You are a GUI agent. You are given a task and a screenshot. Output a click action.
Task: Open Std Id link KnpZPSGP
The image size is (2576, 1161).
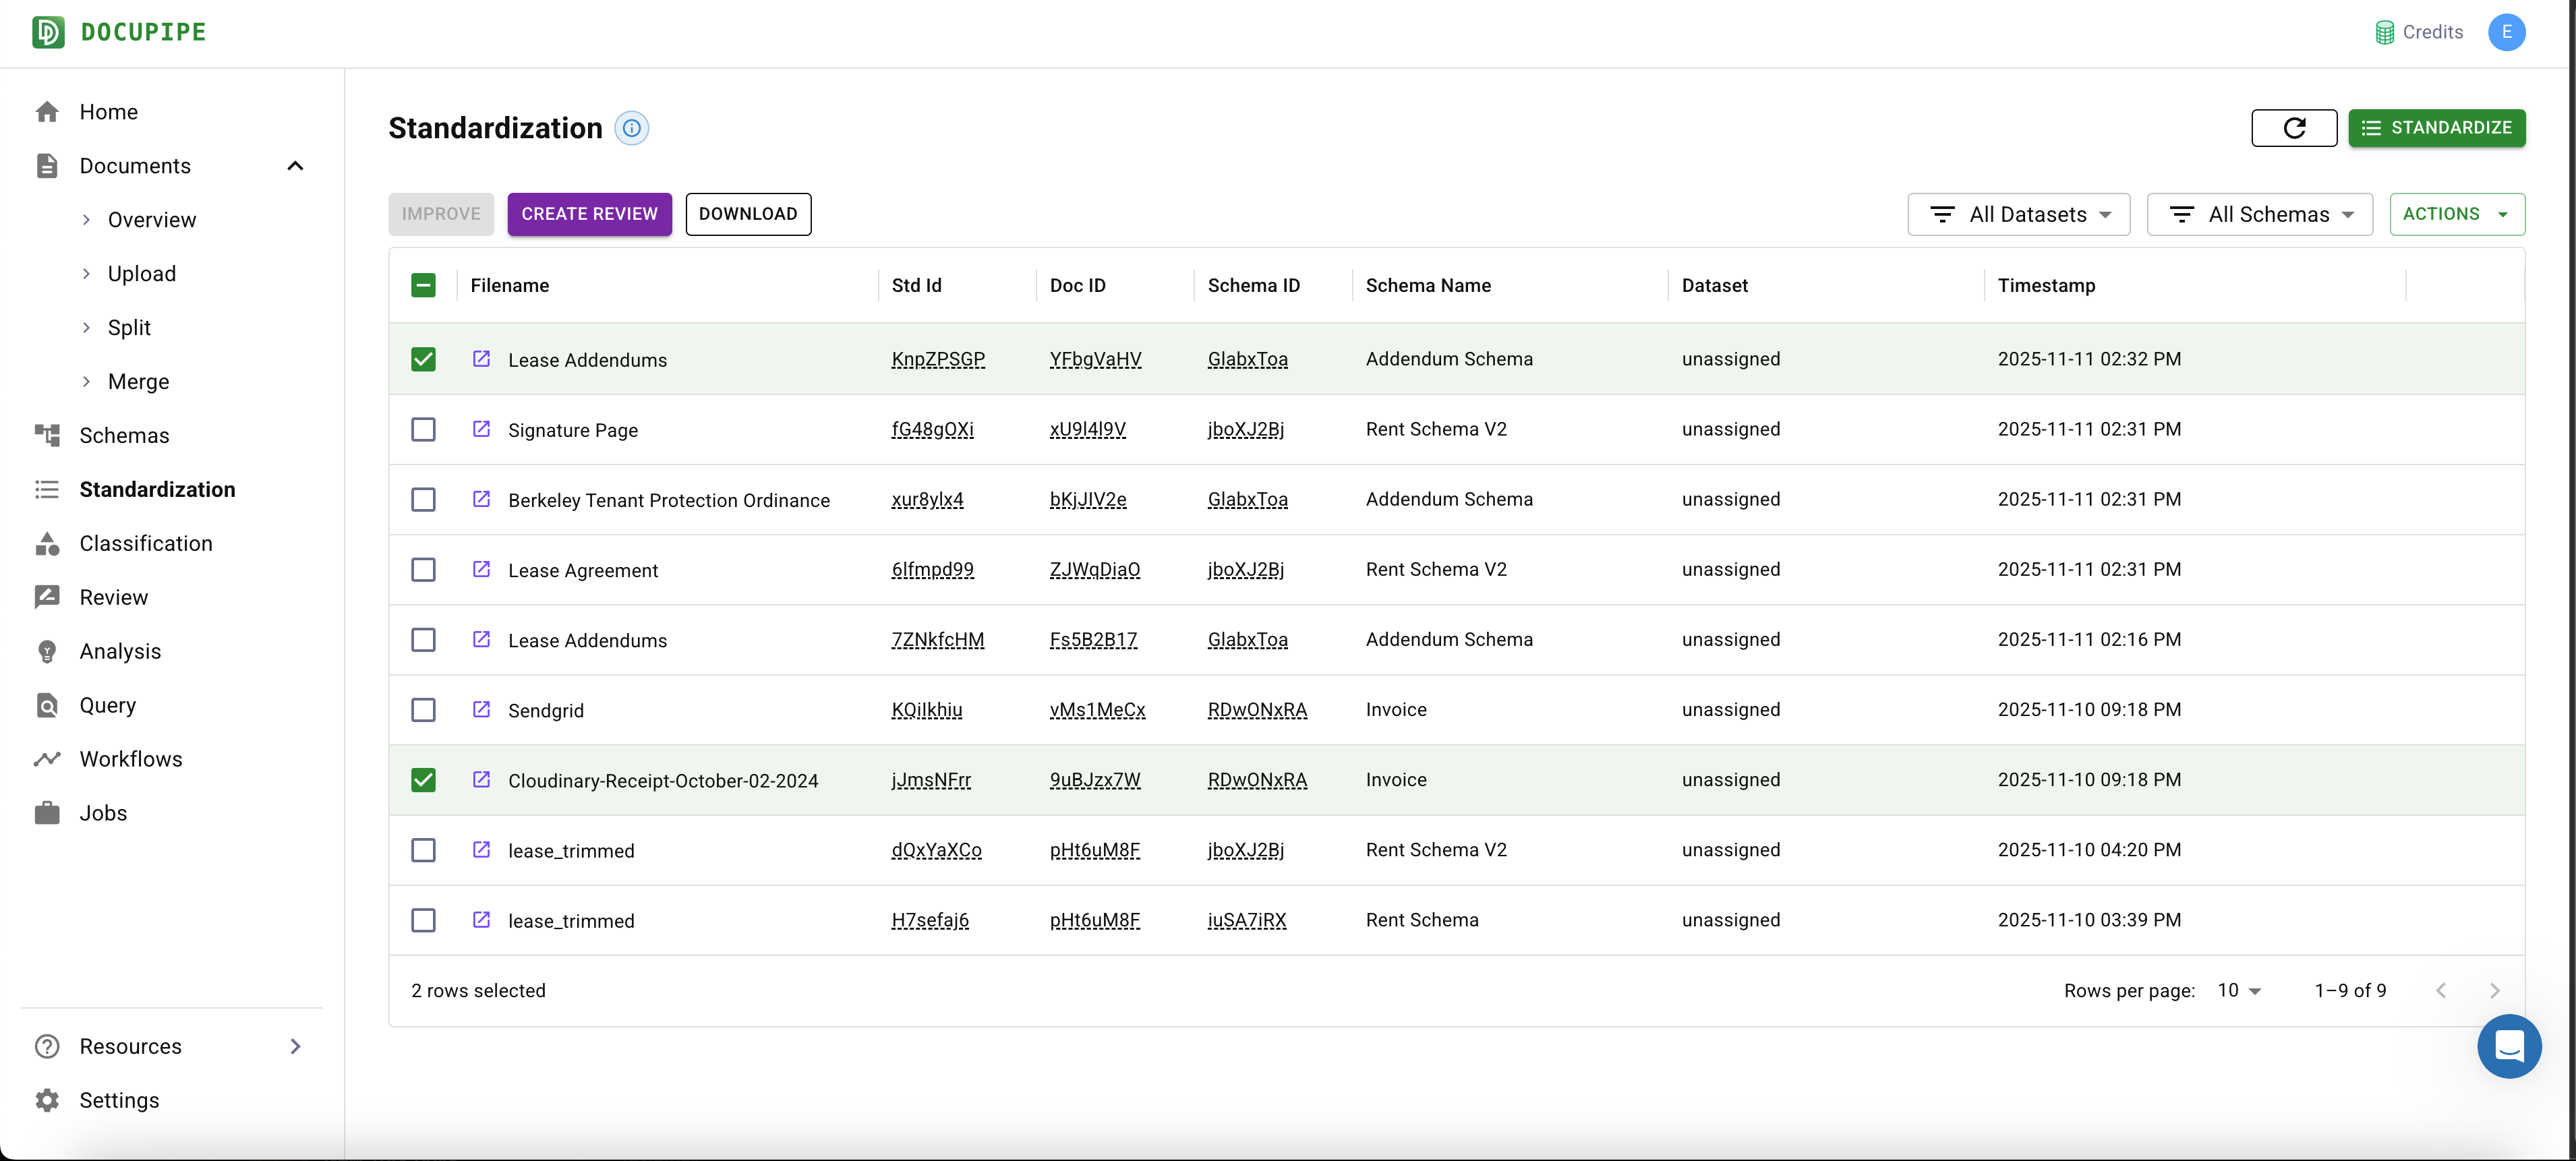[937, 359]
